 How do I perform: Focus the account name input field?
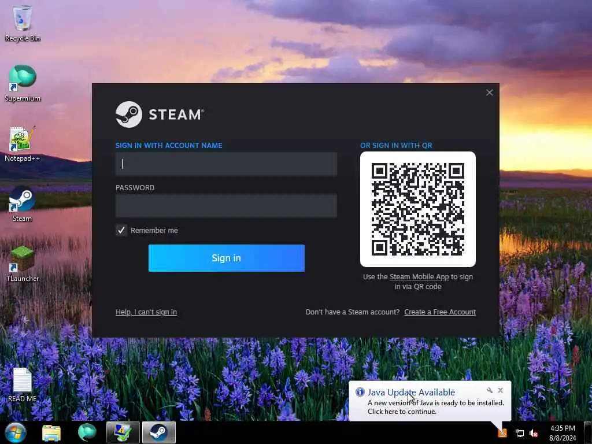coord(226,164)
